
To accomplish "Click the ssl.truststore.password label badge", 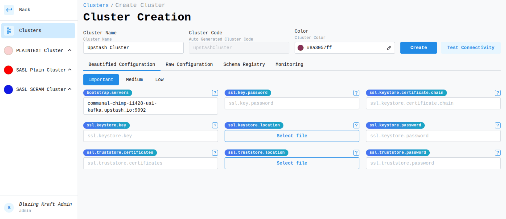I will tap(398, 153).
